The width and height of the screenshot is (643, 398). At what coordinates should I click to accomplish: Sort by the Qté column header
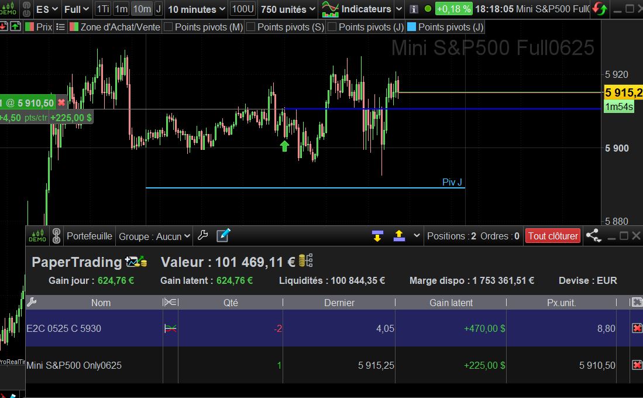point(231,303)
